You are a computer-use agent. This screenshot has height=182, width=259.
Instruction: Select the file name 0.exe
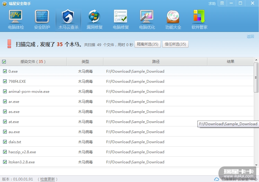click(x=13, y=71)
